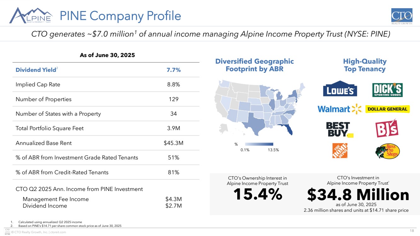Click the Bass Pro Shops logo

(x=388, y=151)
